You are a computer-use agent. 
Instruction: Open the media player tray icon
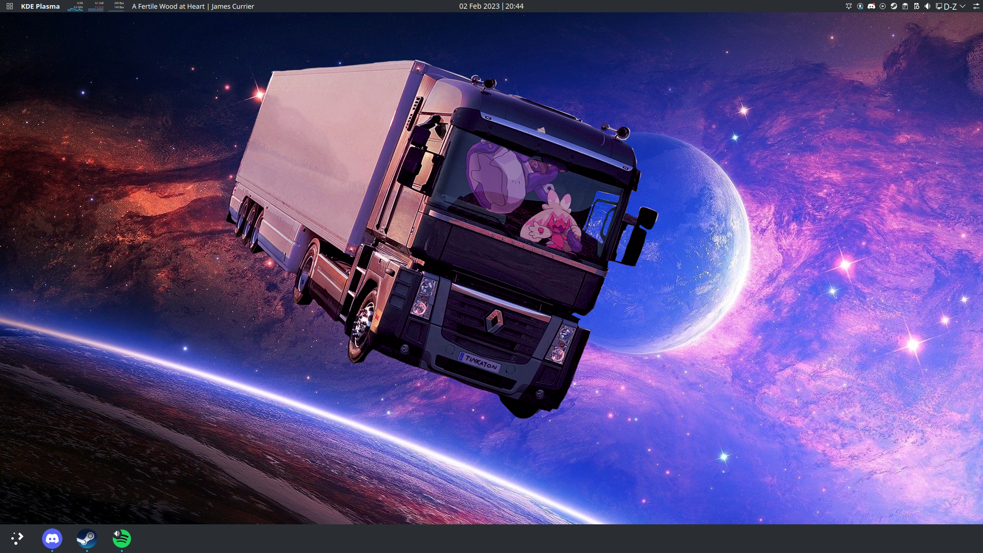tap(883, 6)
